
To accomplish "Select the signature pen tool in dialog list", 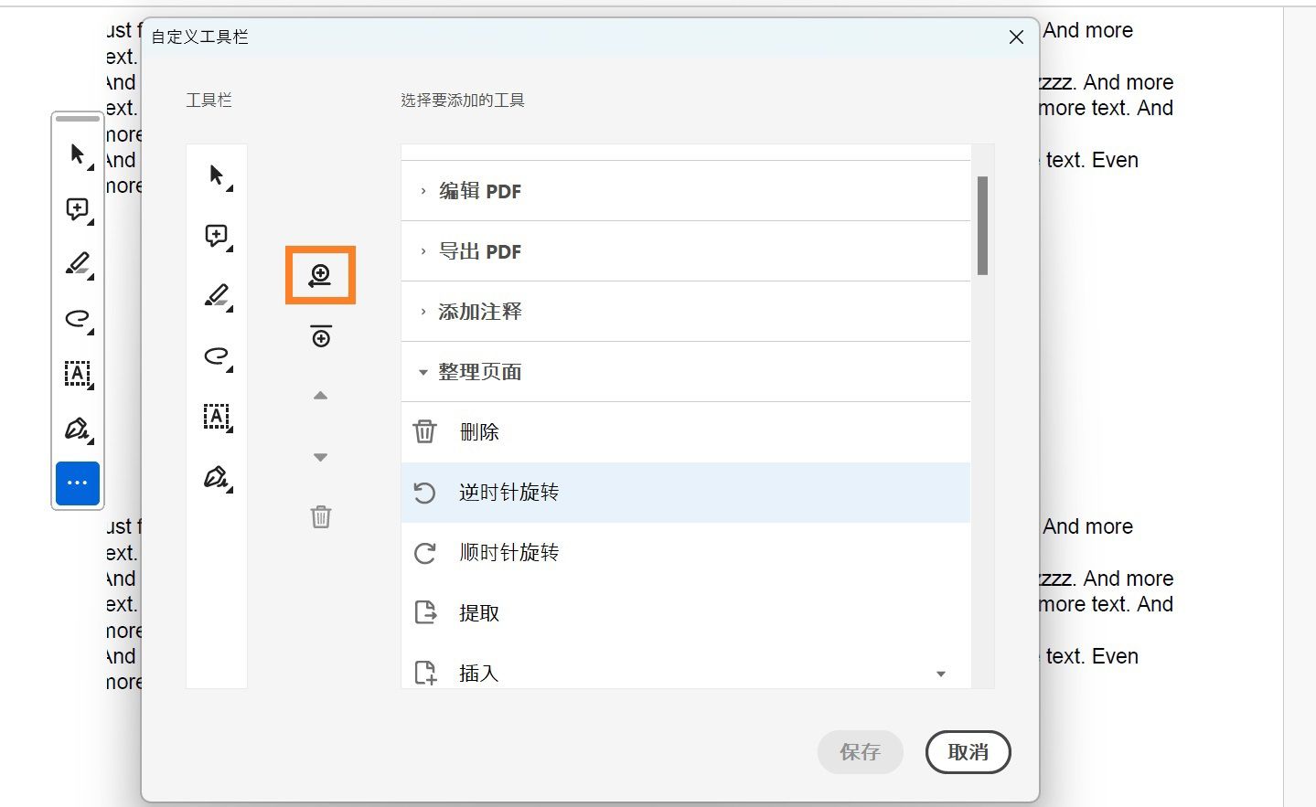I will tap(217, 477).
